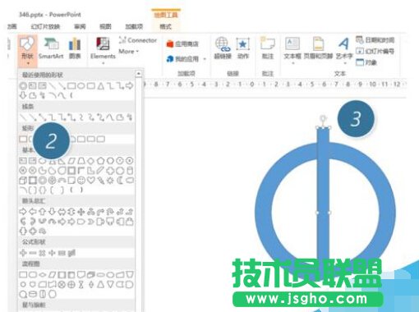Select the cube basic shape
Screen dimensions: 419x312
click(x=23, y=181)
